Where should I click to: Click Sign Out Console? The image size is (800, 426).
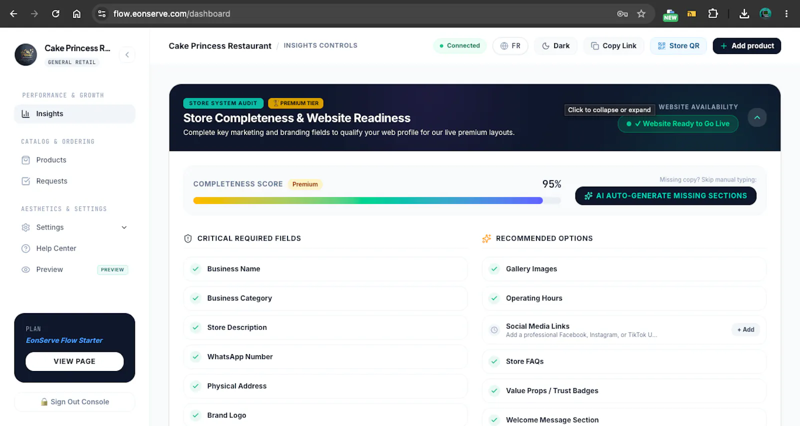[x=74, y=402]
